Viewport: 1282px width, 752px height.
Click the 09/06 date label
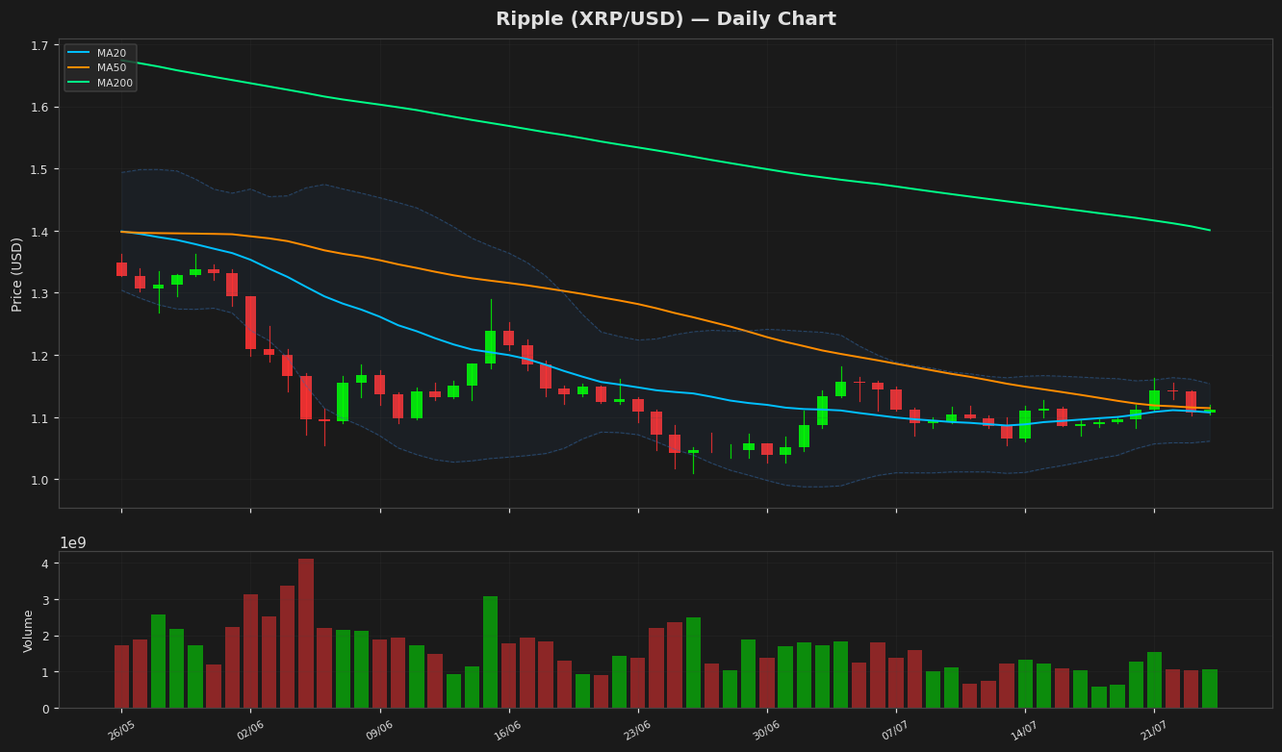click(x=379, y=730)
